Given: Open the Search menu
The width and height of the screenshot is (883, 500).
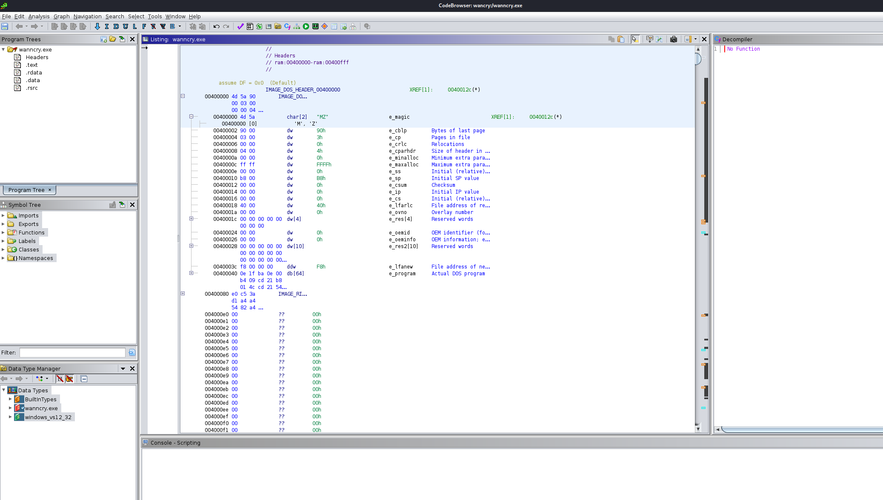Looking at the screenshot, I should (x=114, y=16).
